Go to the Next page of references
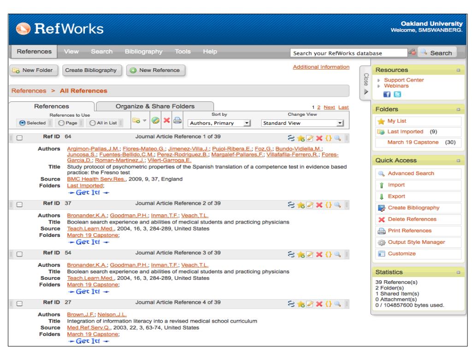Viewport: 472px width, 354px height. 329,107
